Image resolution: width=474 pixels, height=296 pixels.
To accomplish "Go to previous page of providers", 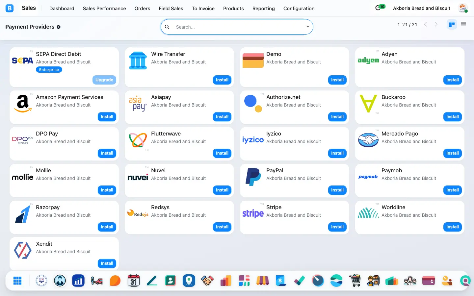I will pos(425,24).
